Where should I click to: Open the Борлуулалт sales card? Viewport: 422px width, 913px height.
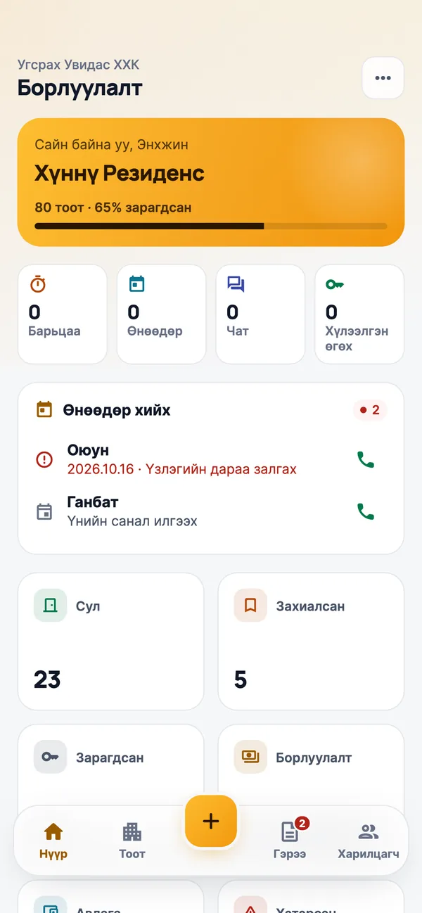[311, 765]
